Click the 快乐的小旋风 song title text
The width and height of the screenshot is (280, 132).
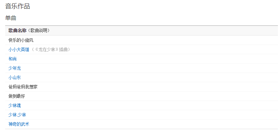[x=21, y=40]
